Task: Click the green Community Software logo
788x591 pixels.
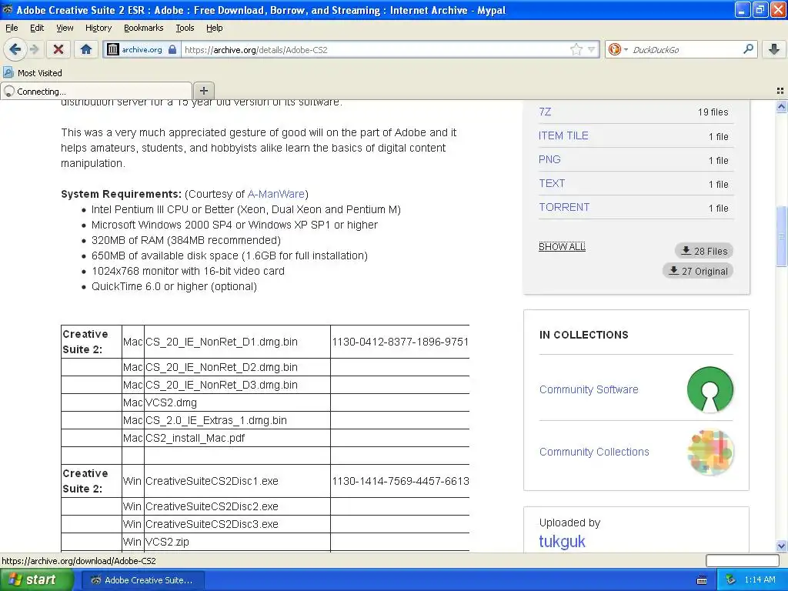Action: pos(710,389)
